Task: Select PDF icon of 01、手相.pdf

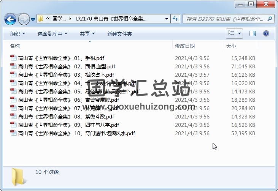Action: (13, 58)
